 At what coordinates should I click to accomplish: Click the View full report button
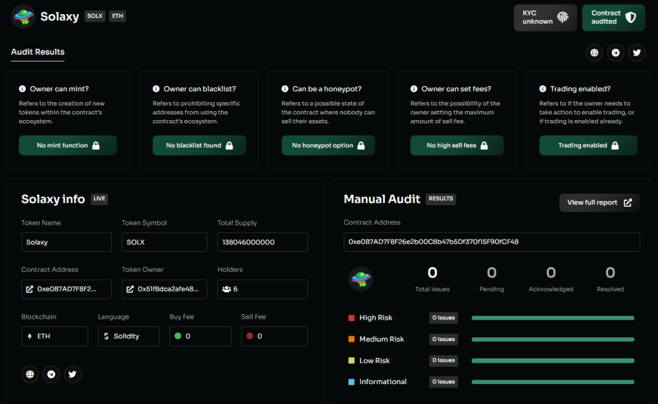pyautogui.click(x=599, y=202)
